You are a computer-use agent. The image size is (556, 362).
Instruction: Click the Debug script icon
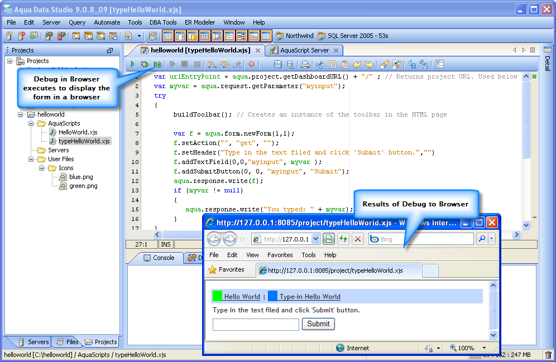[145, 64]
